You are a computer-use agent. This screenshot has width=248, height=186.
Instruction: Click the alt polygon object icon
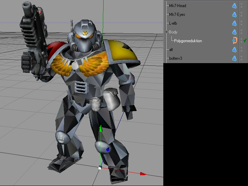pos(235,50)
